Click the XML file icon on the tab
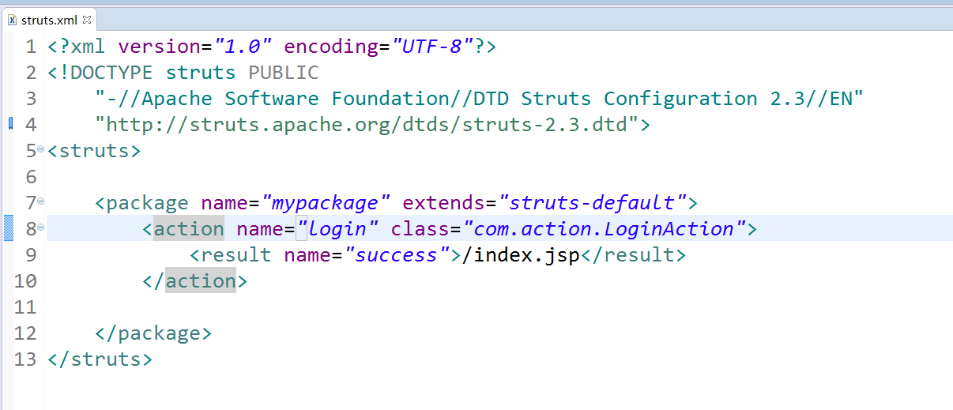The width and height of the screenshot is (953, 410). tap(12, 19)
